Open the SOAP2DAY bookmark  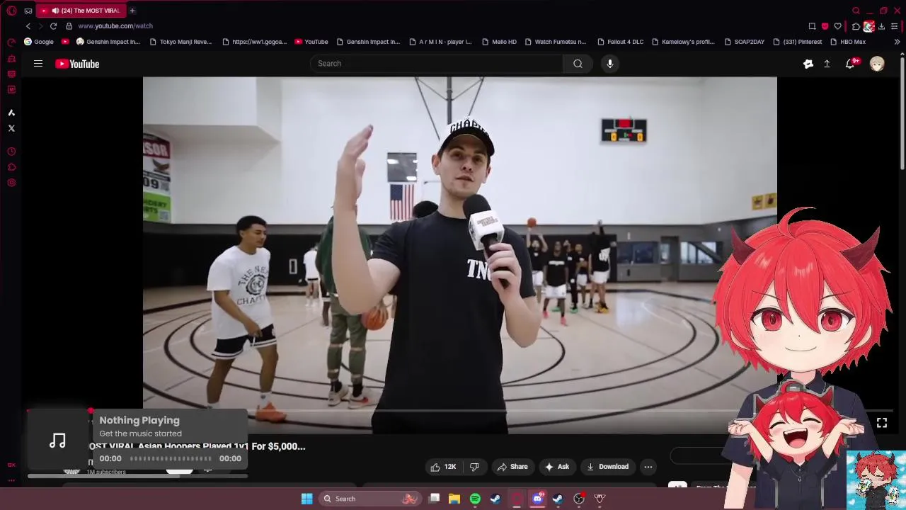(744, 42)
